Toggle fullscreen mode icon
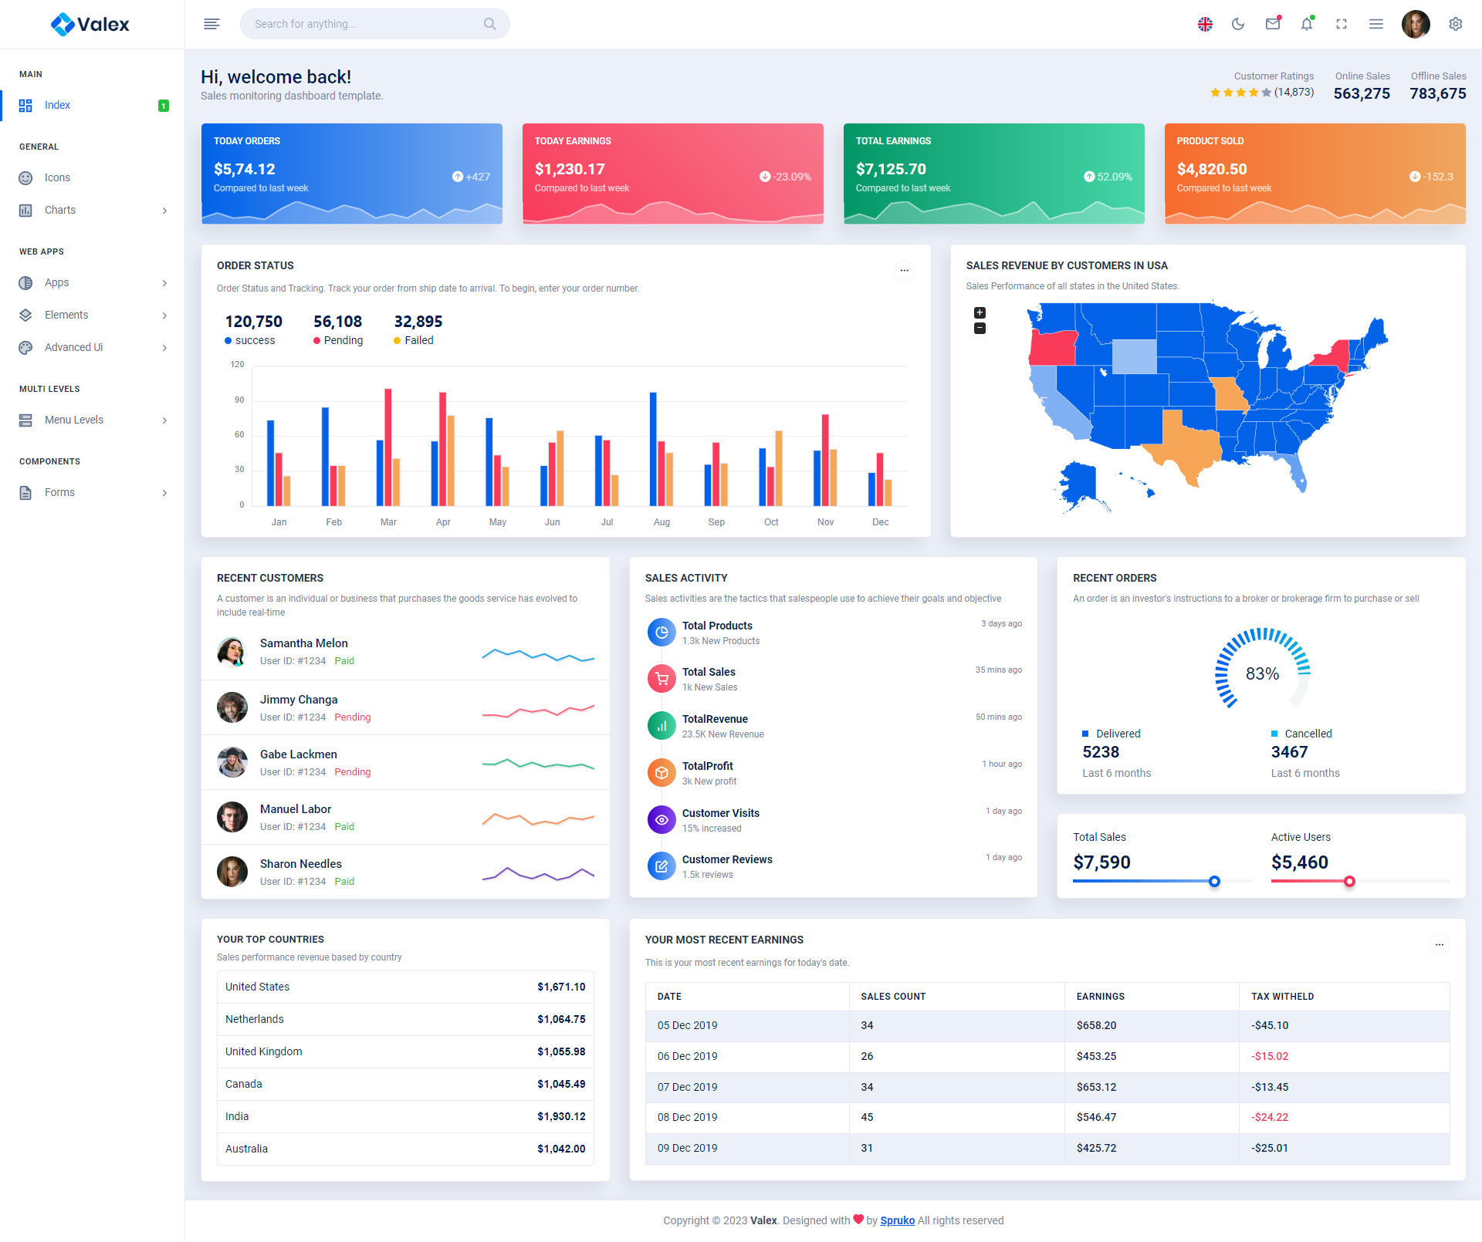 [1342, 24]
